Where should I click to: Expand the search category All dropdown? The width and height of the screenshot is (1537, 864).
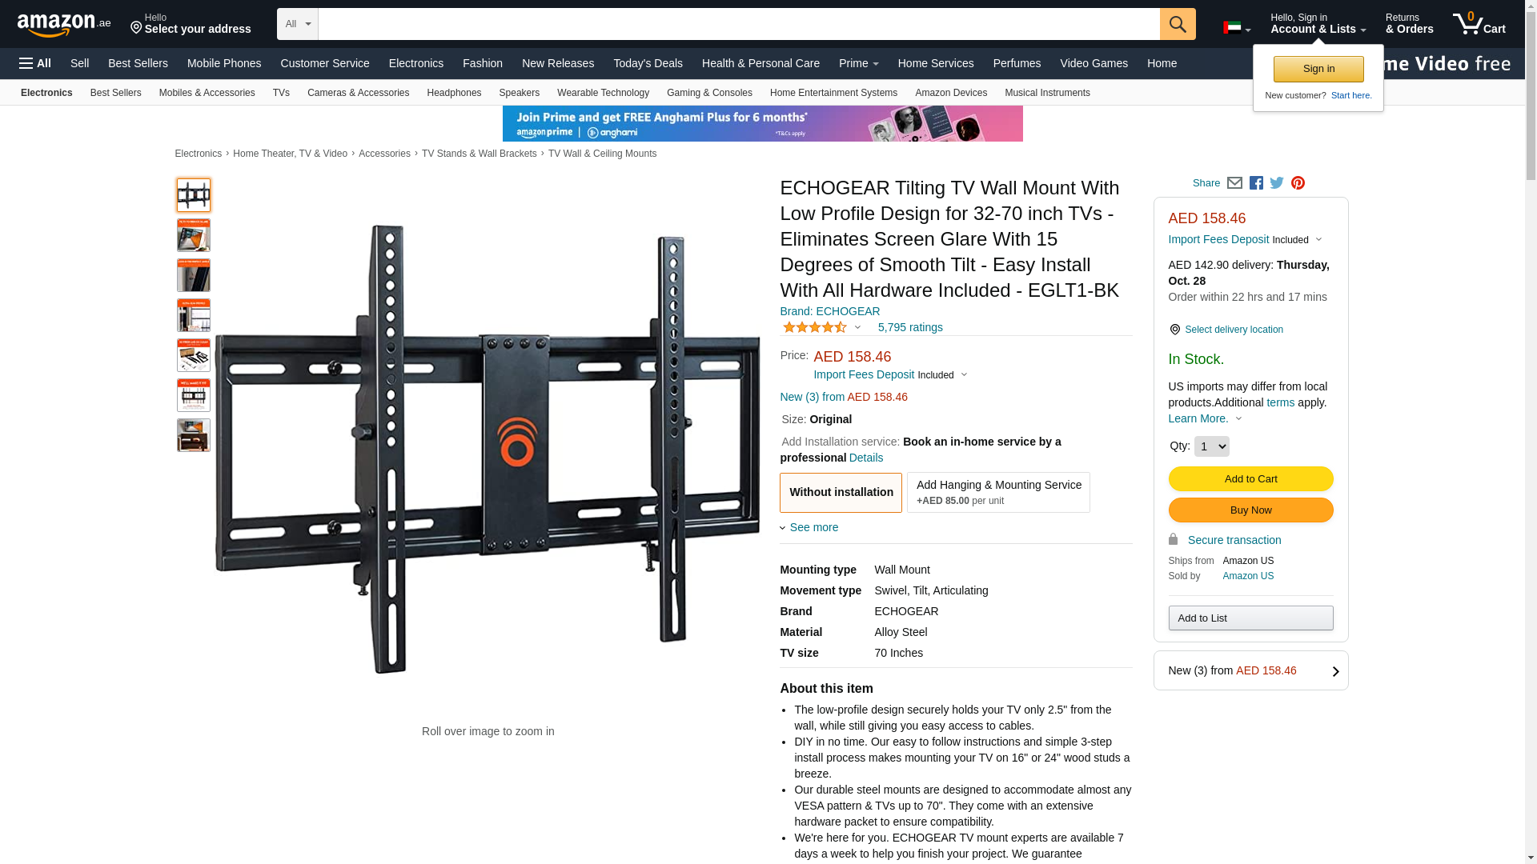[x=298, y=24]
